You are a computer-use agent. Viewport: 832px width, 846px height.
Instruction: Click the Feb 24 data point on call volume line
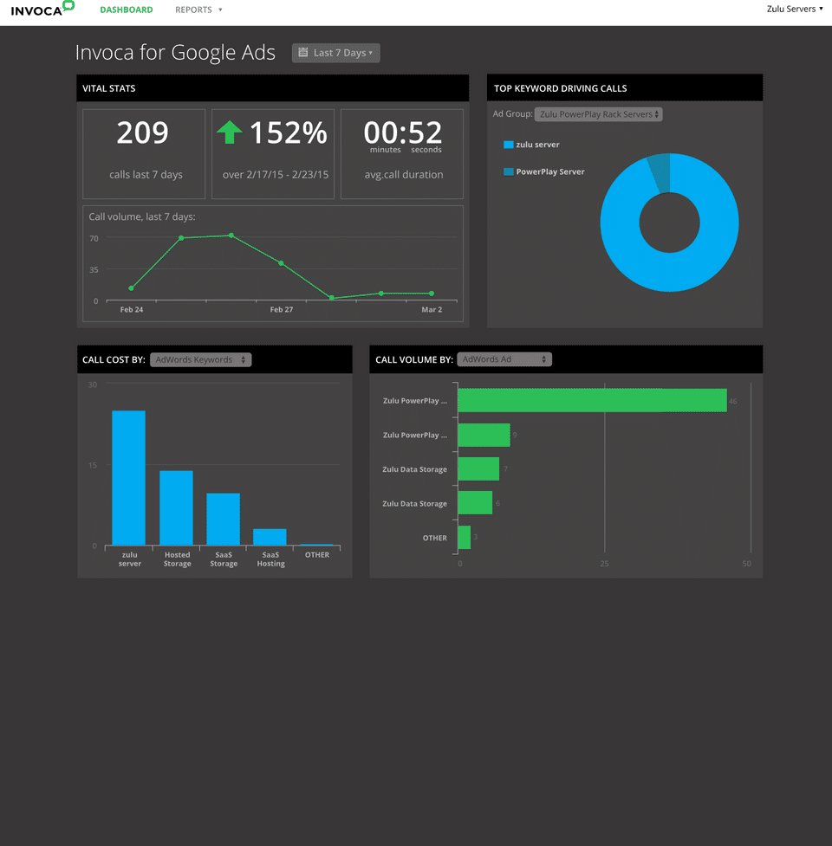(x=131, y=288)
